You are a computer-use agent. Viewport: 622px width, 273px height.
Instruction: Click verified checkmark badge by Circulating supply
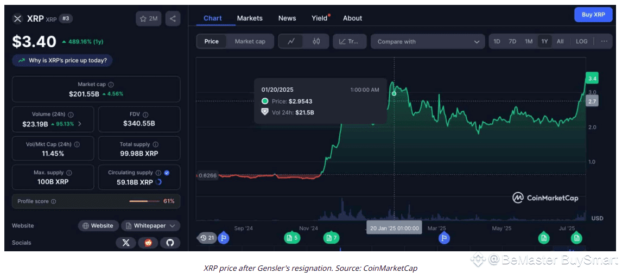tap(167, 173)
